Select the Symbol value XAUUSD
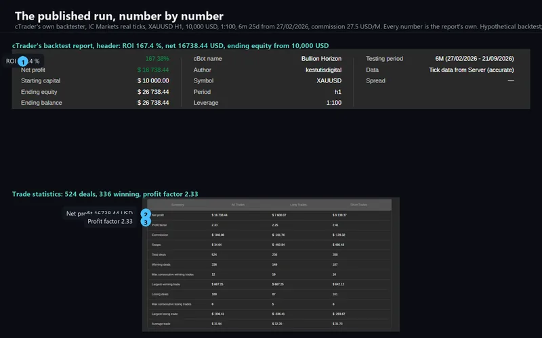Screen dimensions: 542x338 tap(329, 80)
